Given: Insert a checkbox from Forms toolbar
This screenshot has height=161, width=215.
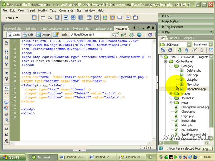Looking at the screenshot, I should (x=66, y=18).
